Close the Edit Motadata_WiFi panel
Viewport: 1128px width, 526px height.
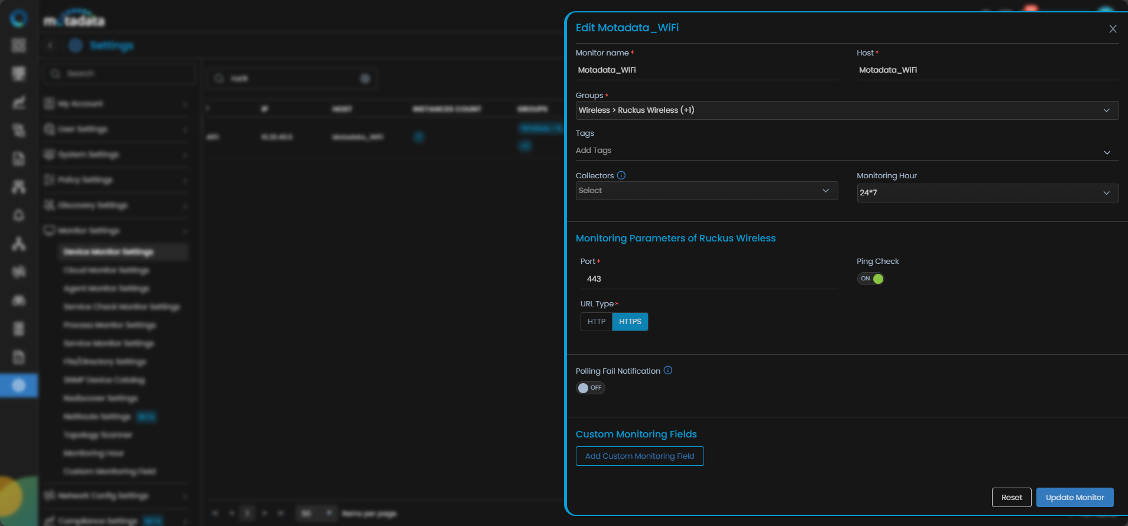point(1113,29)
